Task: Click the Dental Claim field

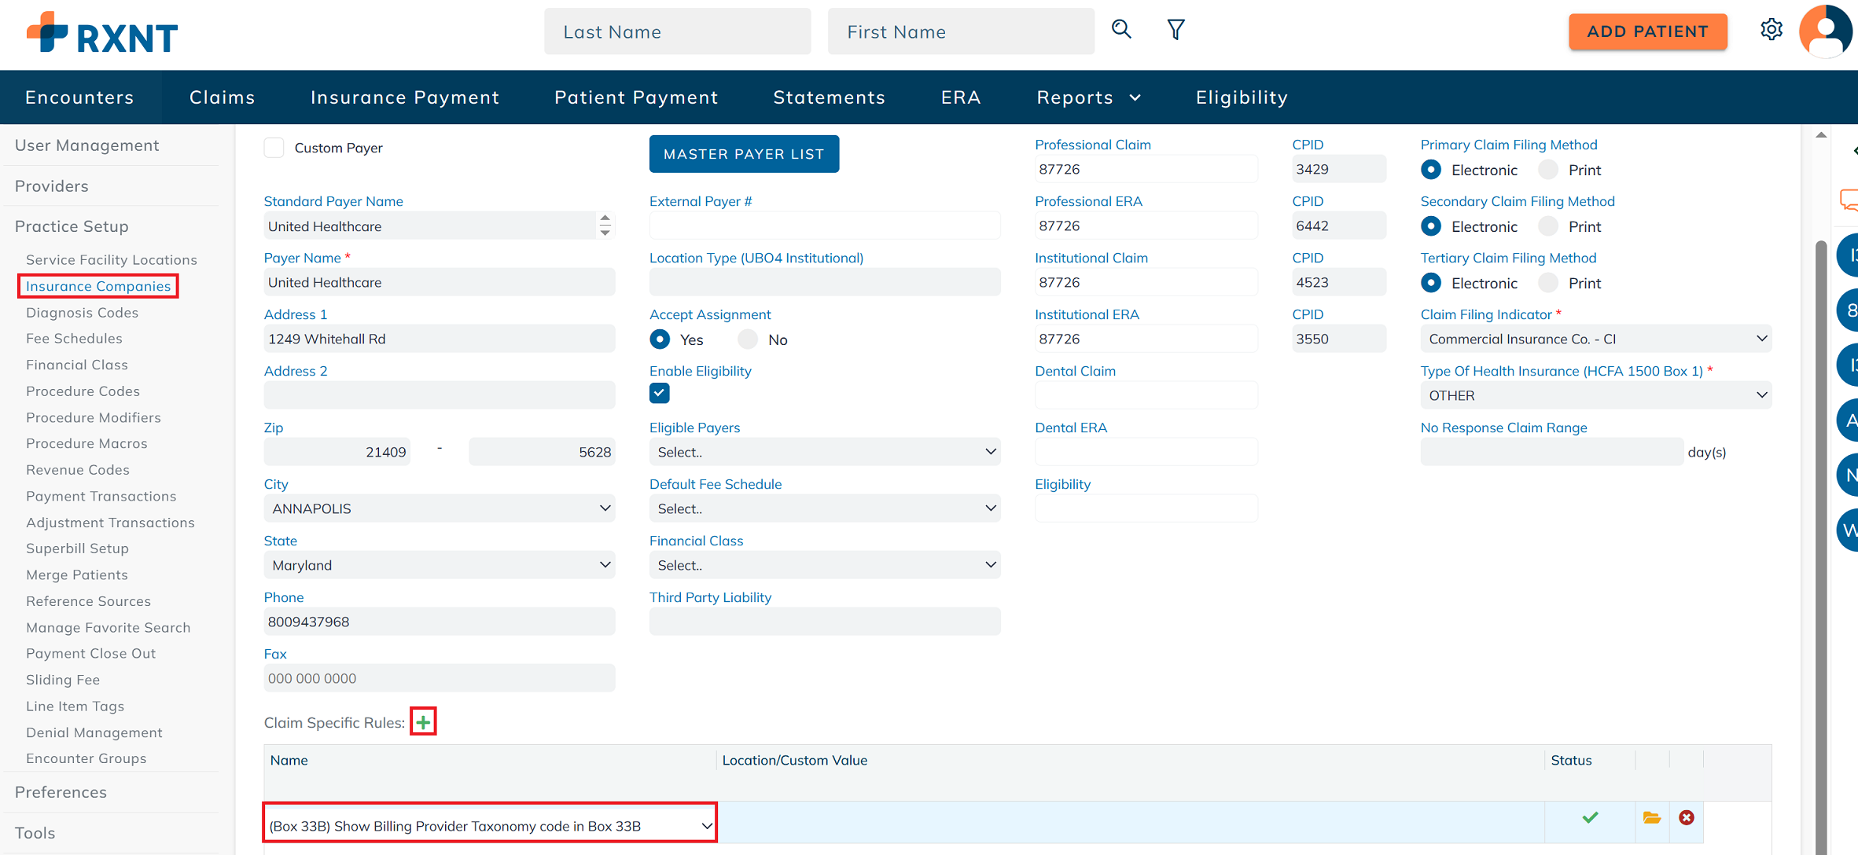Action: (x=1146, y=395)
